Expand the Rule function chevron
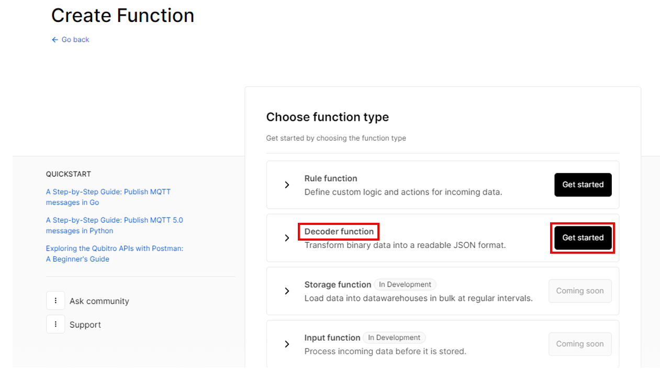 (x=287, y=185)
